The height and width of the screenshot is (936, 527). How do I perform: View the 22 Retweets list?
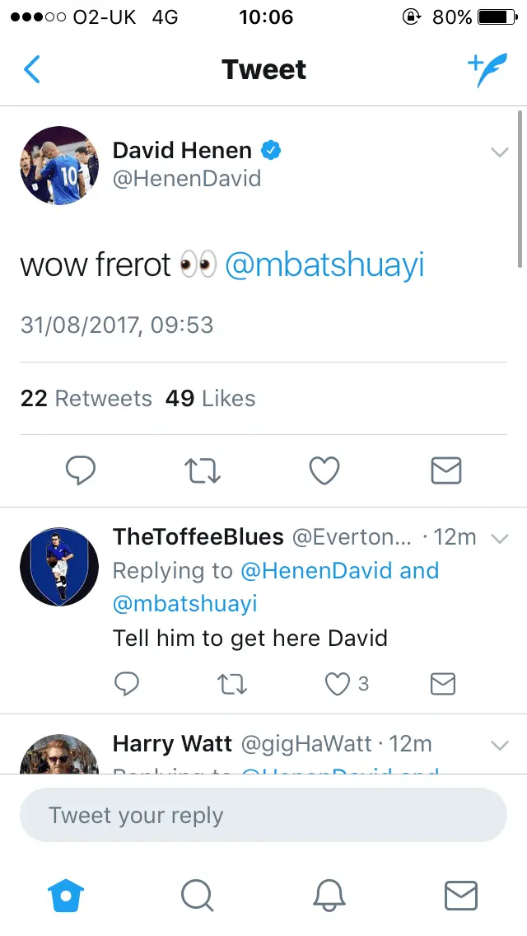point(86,399)
